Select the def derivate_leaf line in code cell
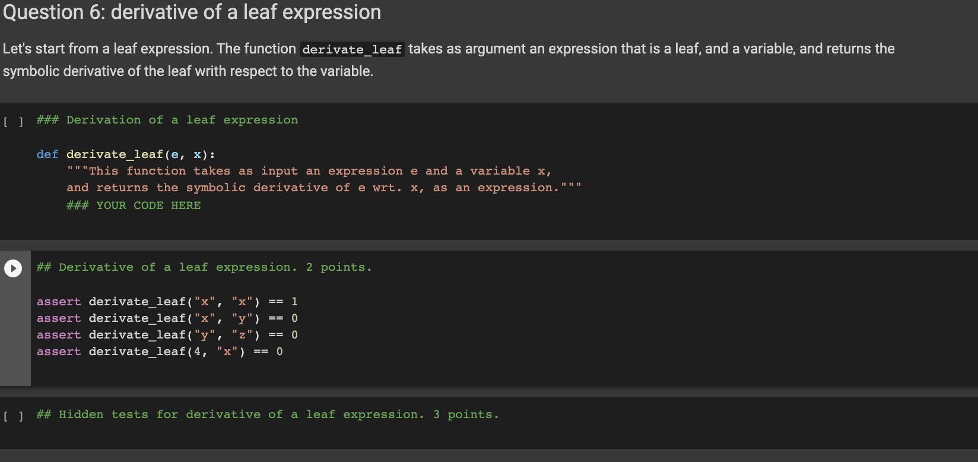The image size is (978, 462). tap(126, 154)
